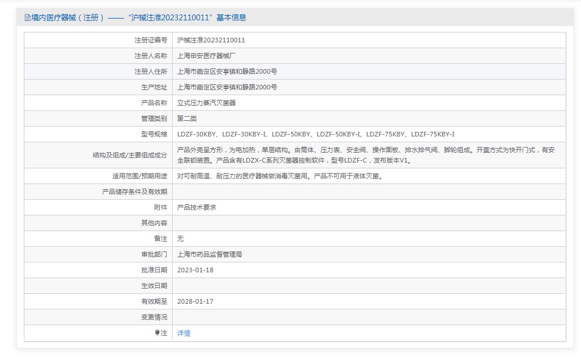Screen dimensions: 581x360
Task: Select the value 上海申安医疗器械厂
Action: click(x=206, y=56)
